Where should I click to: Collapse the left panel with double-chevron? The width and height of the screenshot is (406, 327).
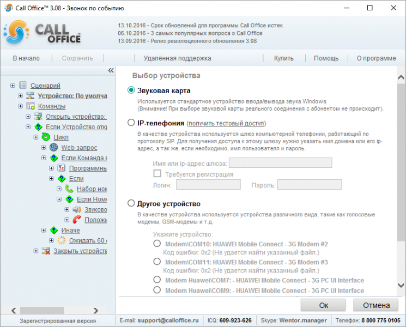111,70
